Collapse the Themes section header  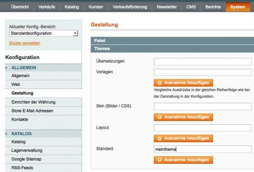[172, 49]
